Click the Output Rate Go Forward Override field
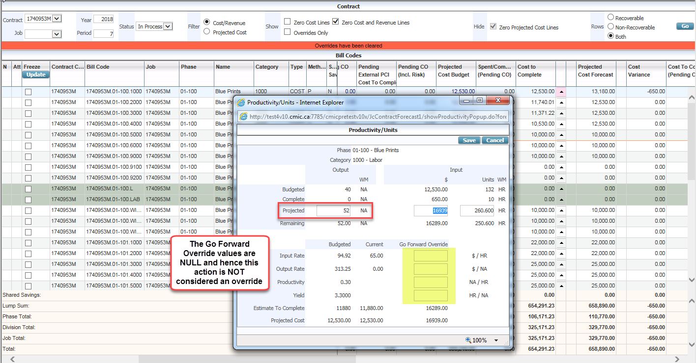696x363 pixels. 431,269
